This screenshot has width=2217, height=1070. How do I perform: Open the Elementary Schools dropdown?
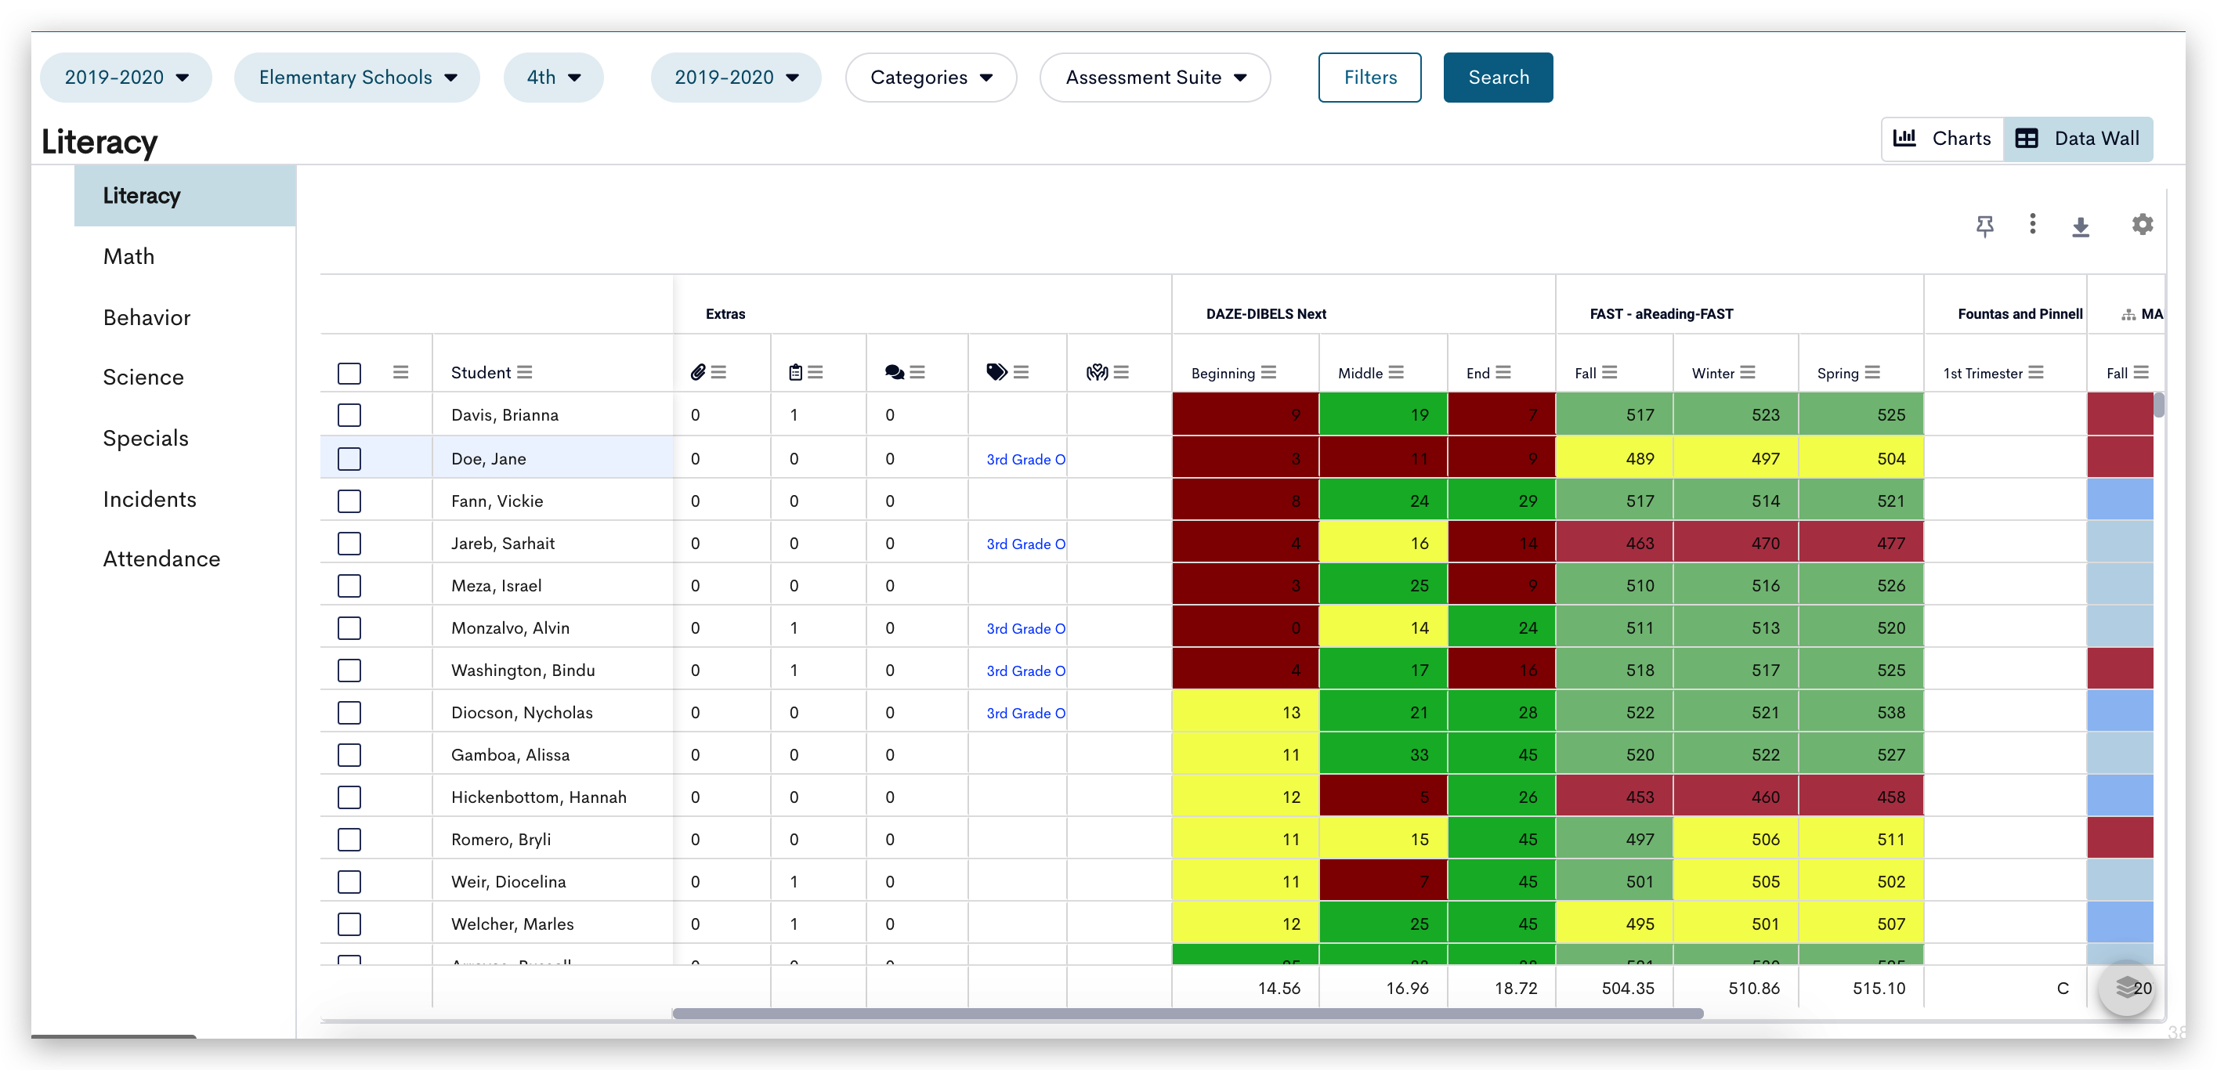(x=356, y=77)
